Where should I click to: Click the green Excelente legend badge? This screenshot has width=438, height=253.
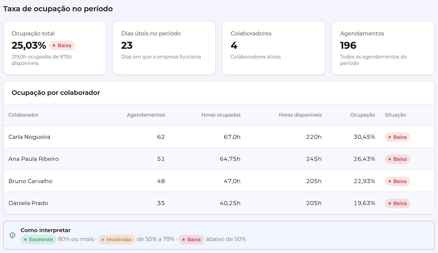(x=38, y=240)
